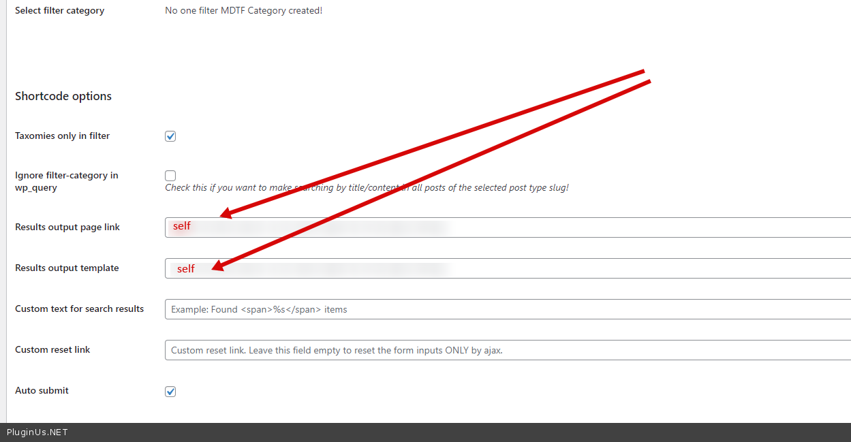Click the Custom reset link input box

pyautogui.click(x=507, y=350)
